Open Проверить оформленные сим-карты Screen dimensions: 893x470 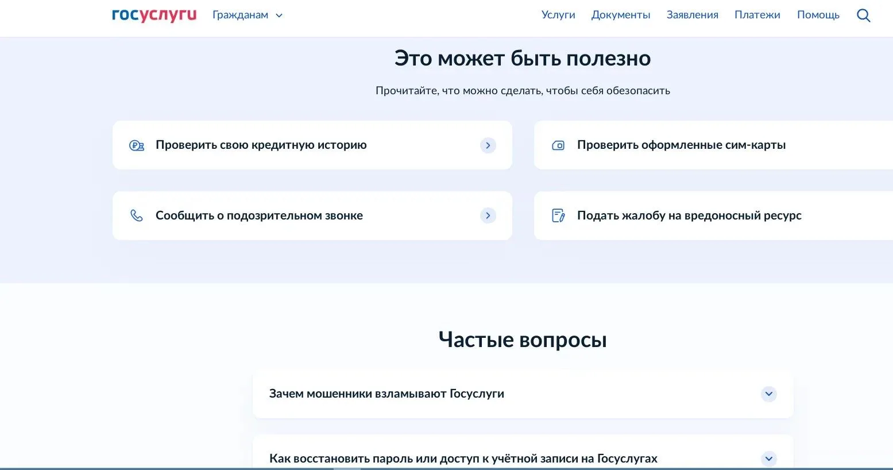(x=713, y=145)
